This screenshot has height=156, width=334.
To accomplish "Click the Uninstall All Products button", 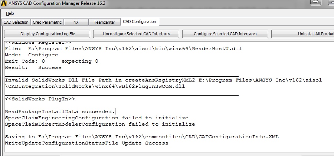I will [303, 34].
